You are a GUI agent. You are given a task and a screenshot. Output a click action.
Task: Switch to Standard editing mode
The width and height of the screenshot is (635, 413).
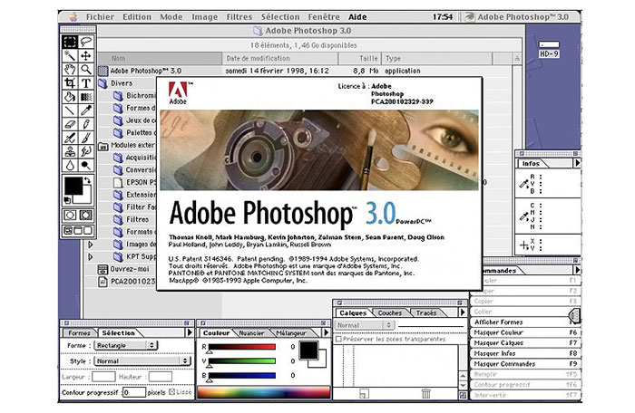click(x=70, y=216)
